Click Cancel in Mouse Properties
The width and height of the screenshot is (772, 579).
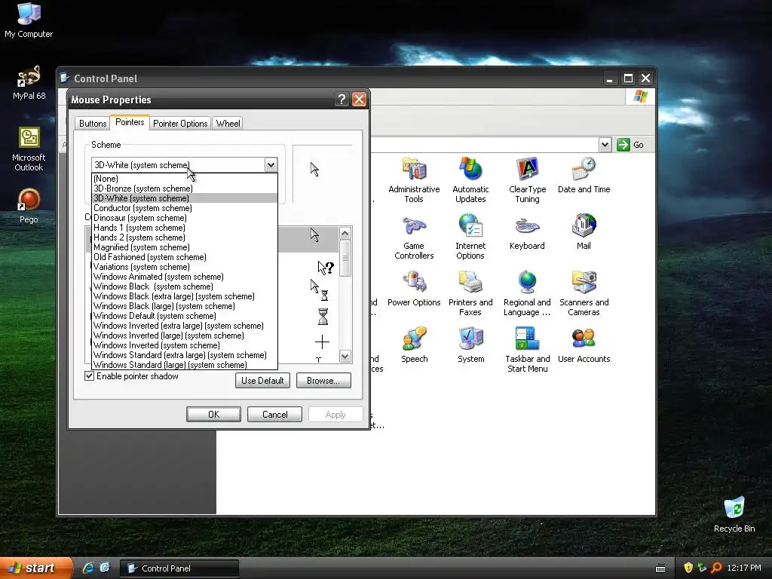click(x=274, y=415)
